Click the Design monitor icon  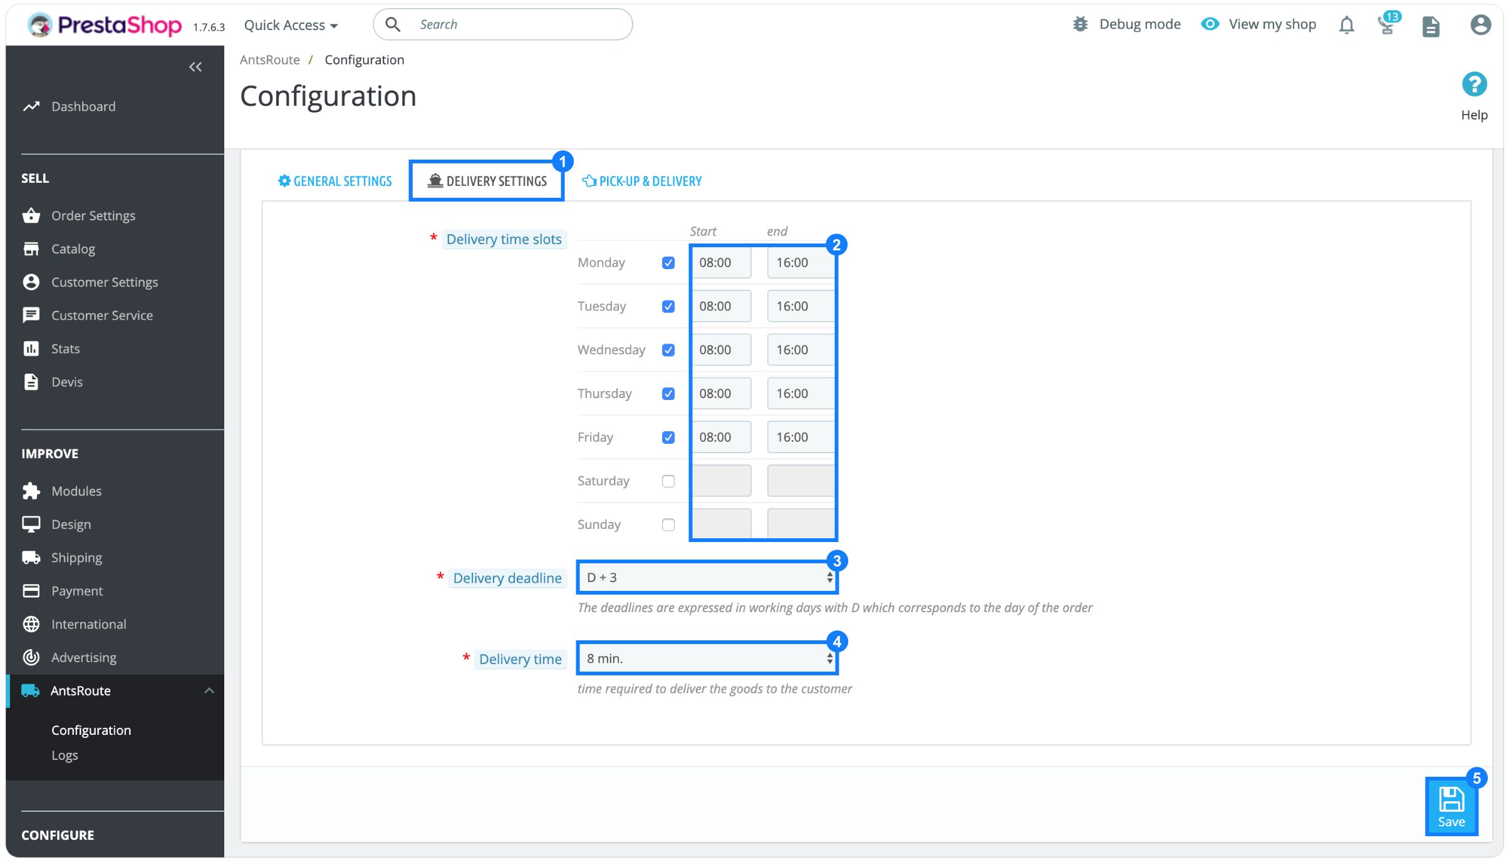pyautogui.click(x=31, y=525)
